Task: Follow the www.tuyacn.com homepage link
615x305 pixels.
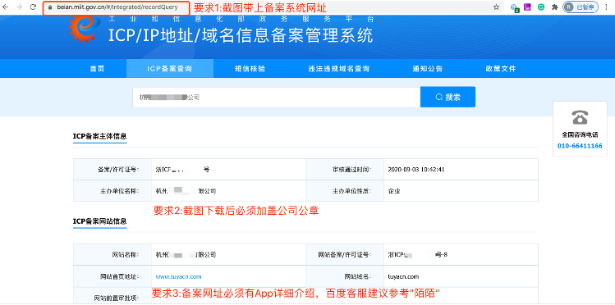Action: [178, 276]
